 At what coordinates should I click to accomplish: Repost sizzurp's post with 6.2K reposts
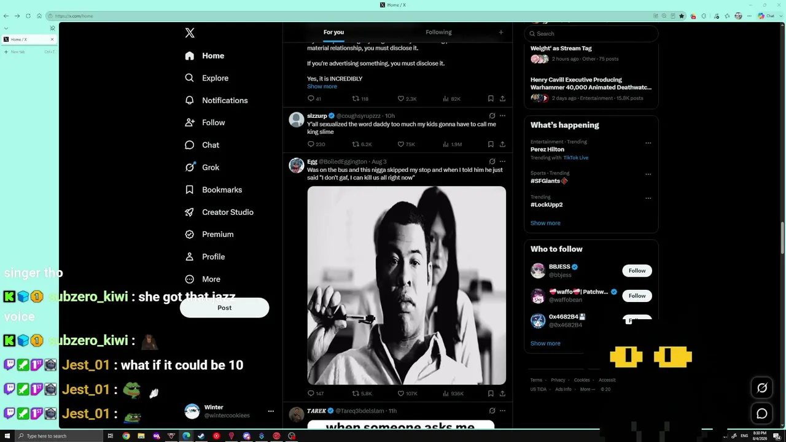coord(362,144)
